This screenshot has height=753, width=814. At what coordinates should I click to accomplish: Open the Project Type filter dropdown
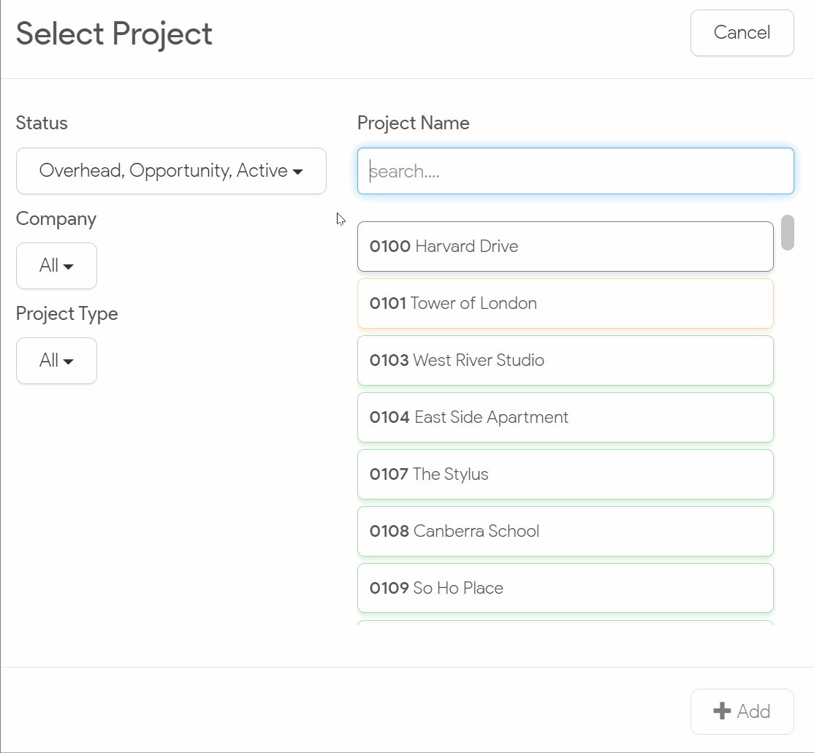[x=56, y=361]
